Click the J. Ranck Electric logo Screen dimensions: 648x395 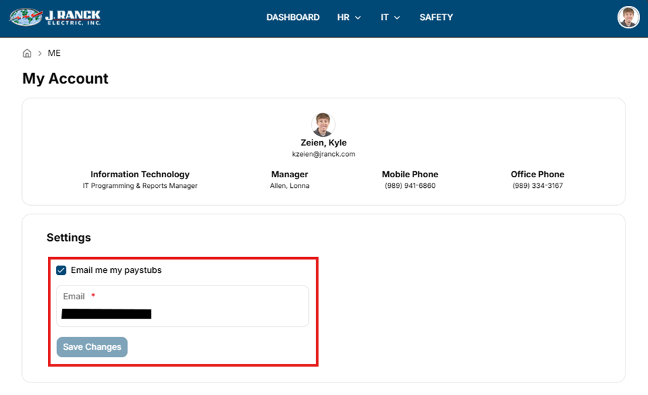point(55,17)
